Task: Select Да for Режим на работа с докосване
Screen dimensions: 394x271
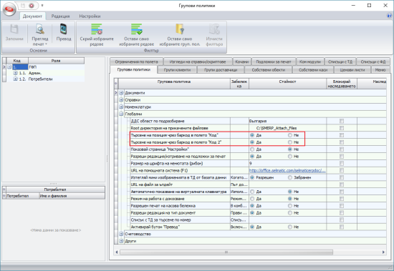Action: 252,199
